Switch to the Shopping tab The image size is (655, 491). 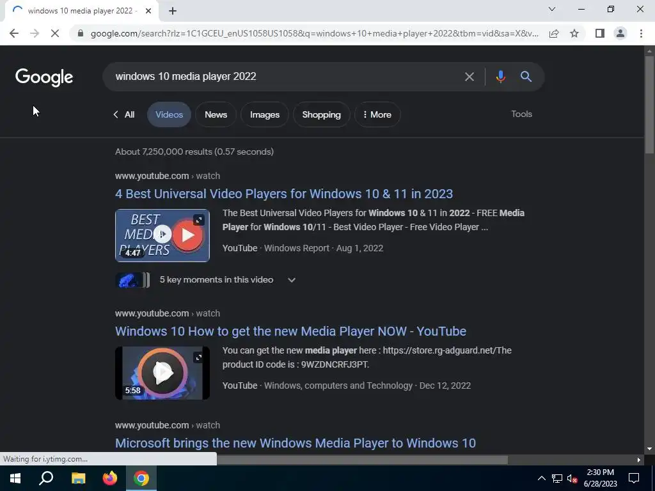321,114
